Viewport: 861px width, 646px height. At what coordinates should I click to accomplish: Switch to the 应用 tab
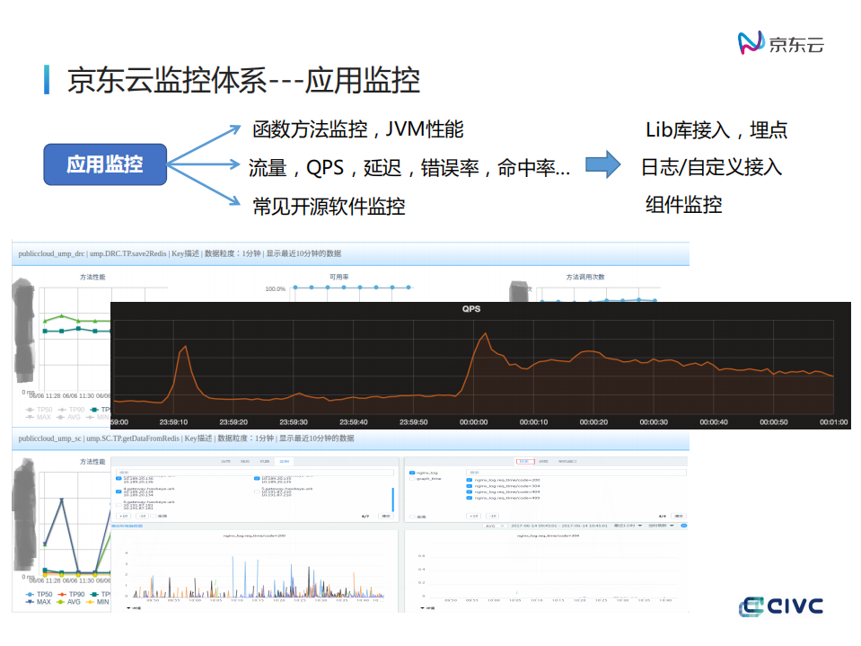[224, 460]
